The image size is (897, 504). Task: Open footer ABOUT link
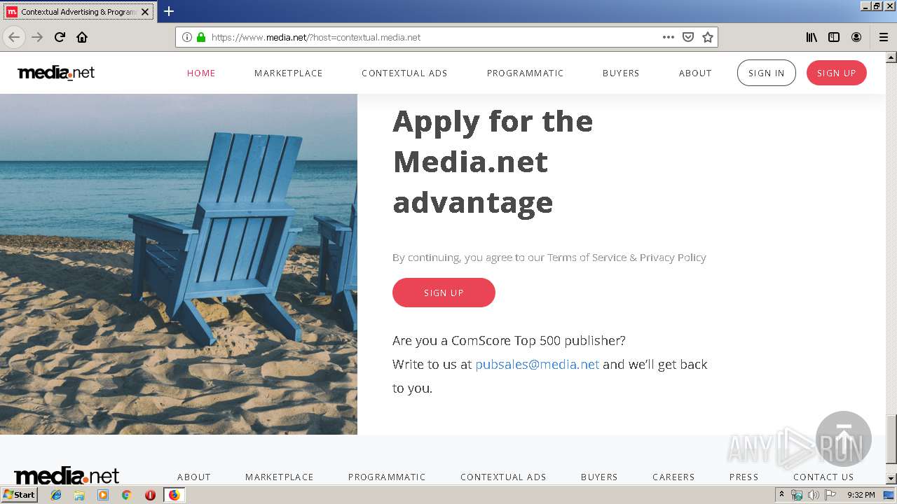point(194,477)
